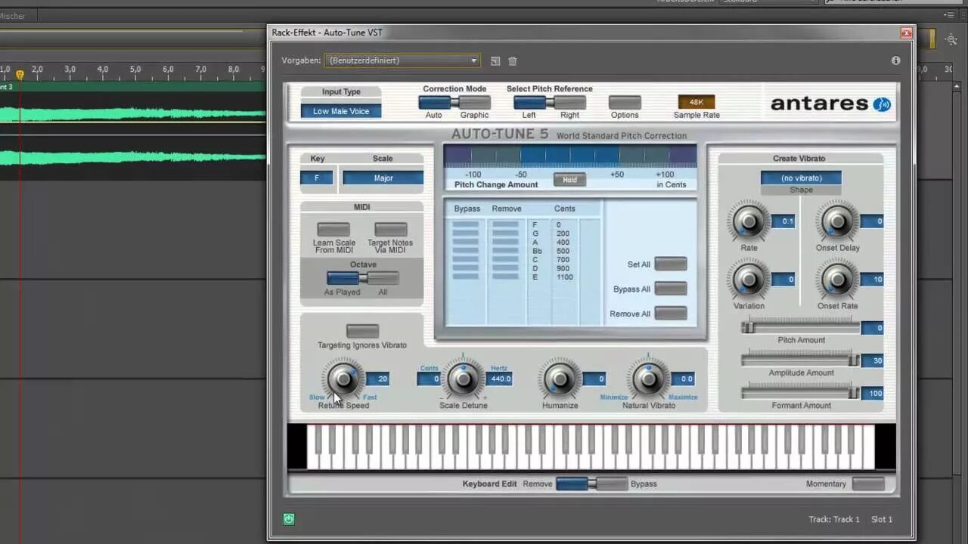Click the Humanize knob
968x544 pixels.
click(560, 379)
